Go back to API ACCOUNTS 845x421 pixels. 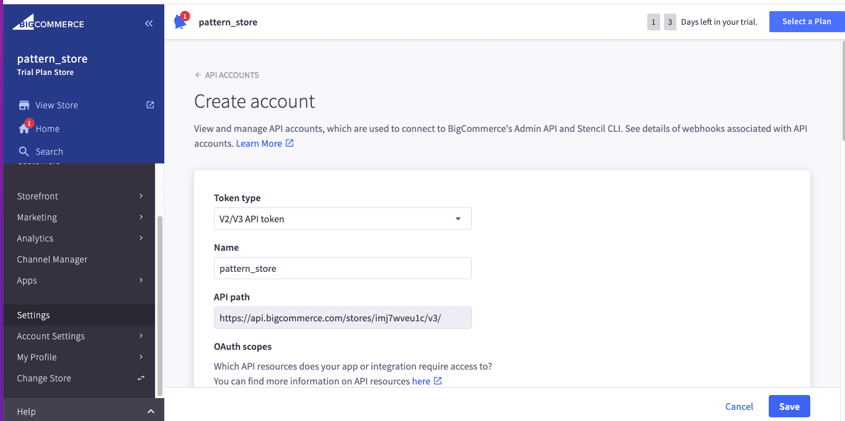coord(232,75)
